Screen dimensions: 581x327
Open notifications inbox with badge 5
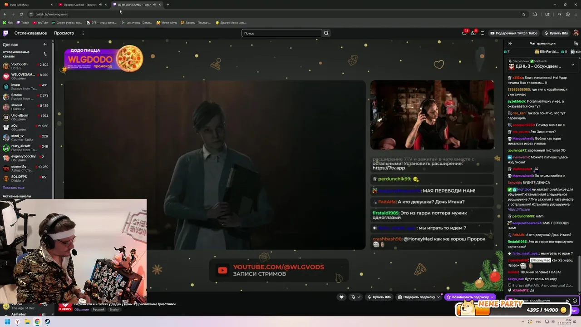coord(473,33)
